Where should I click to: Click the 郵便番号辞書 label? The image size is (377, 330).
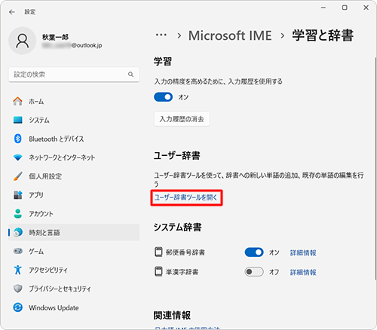pyautogui.click(x=185, y=252)
